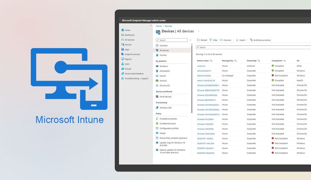This screenshot has width=311, height=180.
Task: Open Scripts policy item
Action: click(x=161, y=133)
